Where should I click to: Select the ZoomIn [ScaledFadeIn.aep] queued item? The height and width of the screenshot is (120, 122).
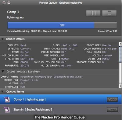(x=61, y=110)
